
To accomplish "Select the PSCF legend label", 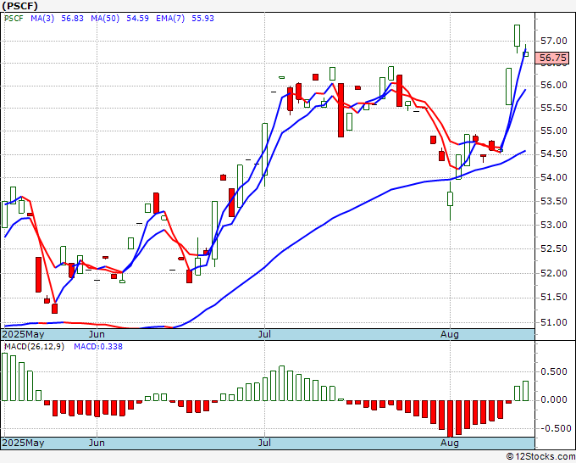I will tap(14, 19).
